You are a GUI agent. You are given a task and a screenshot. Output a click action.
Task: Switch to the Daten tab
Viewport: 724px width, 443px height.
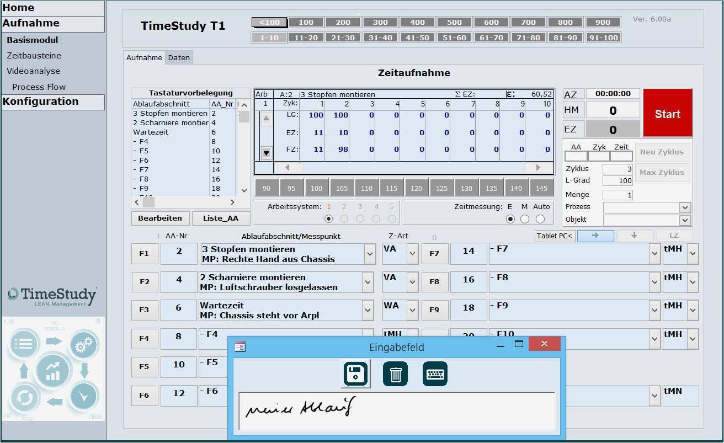tap(179, 57)
